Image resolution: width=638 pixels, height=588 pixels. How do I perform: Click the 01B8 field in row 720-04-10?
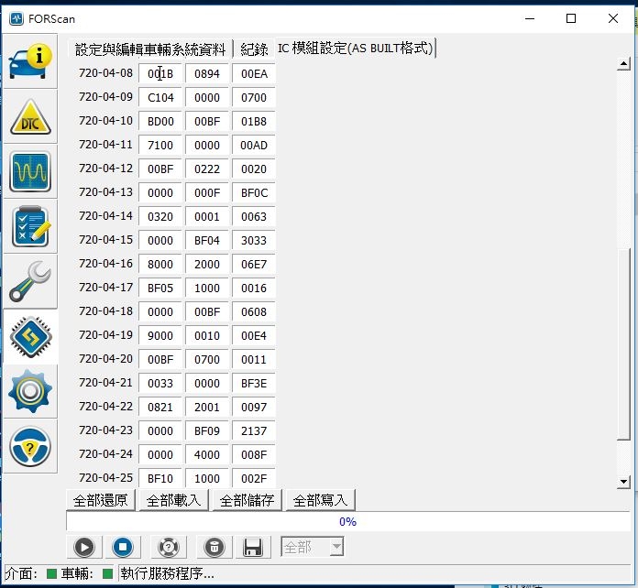point(254,121)
